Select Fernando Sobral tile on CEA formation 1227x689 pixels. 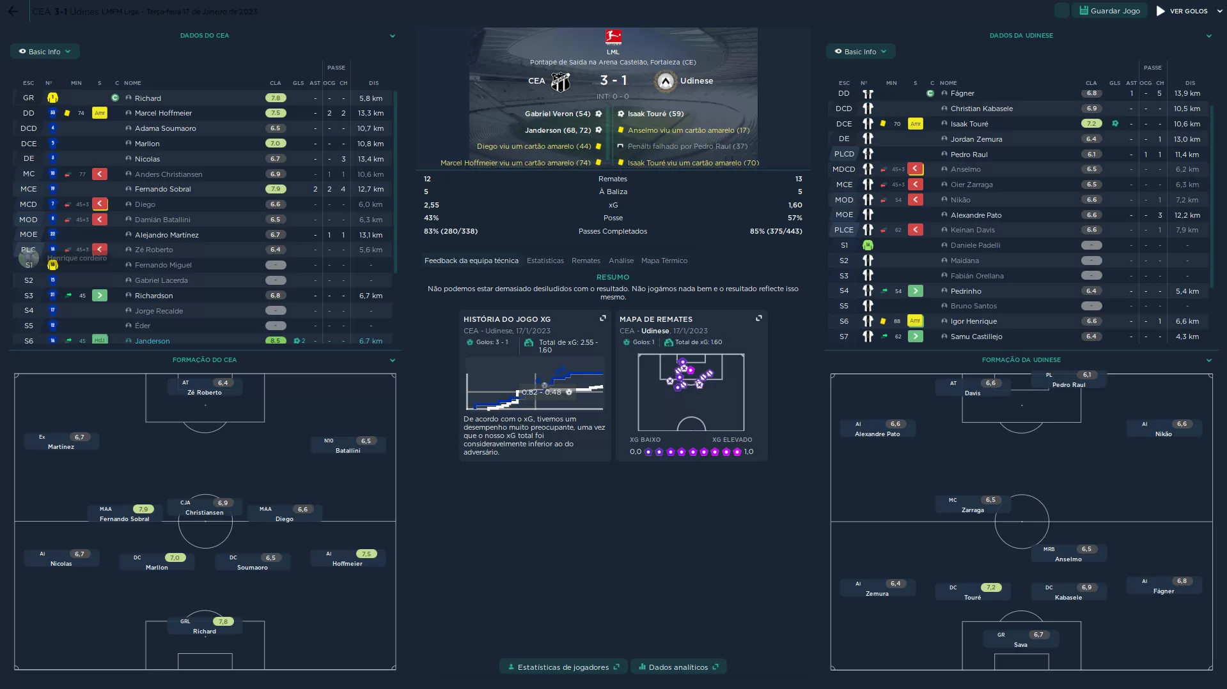[125, 513]
